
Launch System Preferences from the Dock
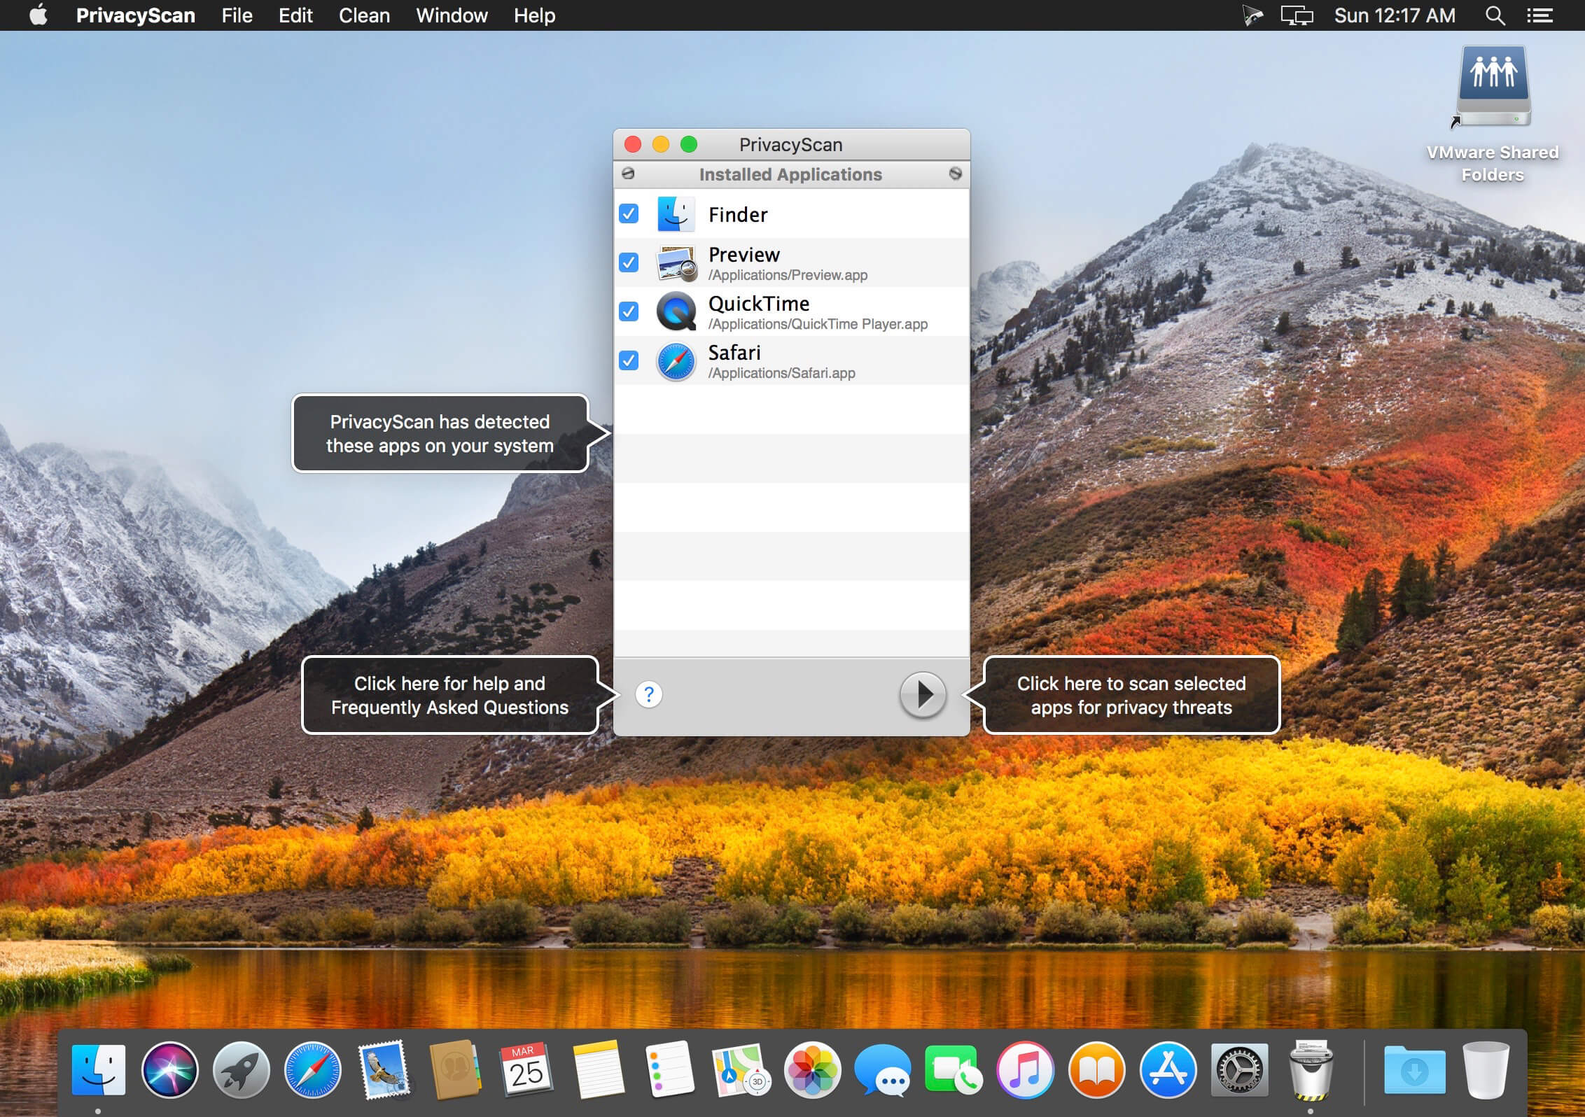click(x=1239, y=1069)
